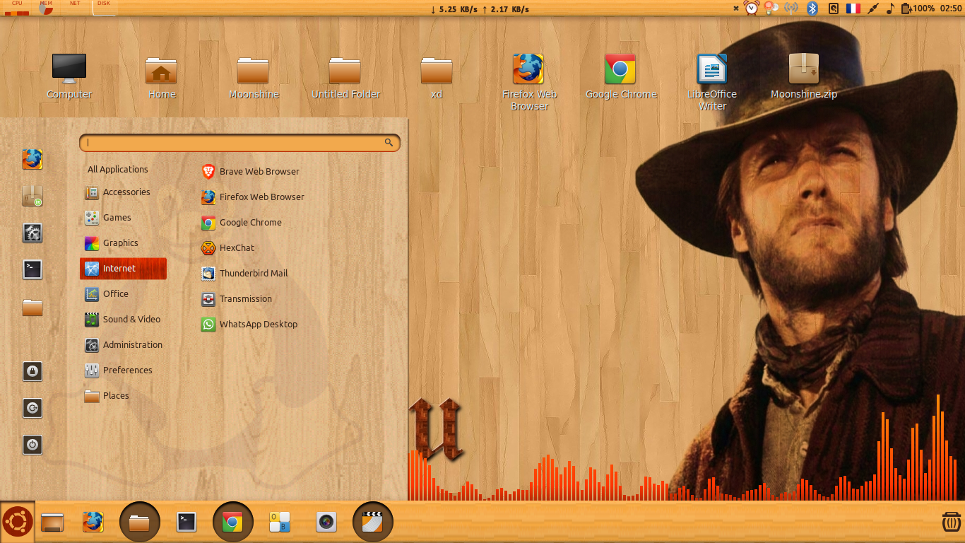
Task: Launch terminal favorite in menu sidebar
Action: click(x=32, y=269)
